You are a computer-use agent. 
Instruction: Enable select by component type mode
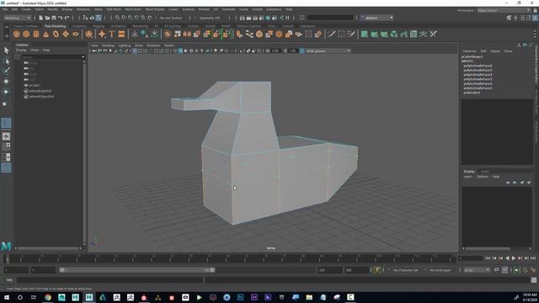click(x=99, y=18)
